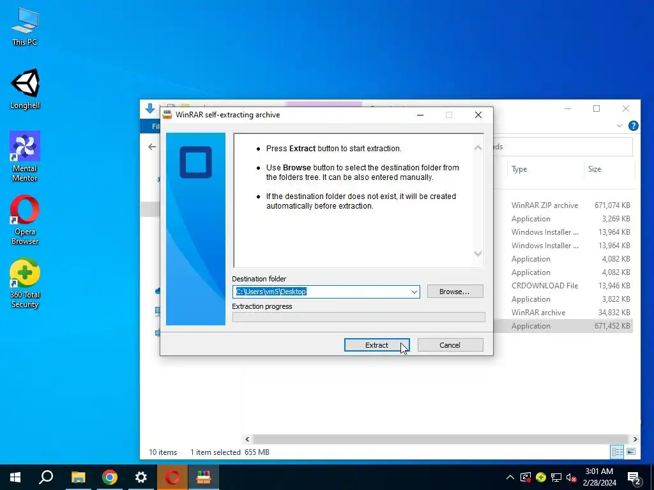
Task: Open notification center icon
Action: click(x=634, y=477)
